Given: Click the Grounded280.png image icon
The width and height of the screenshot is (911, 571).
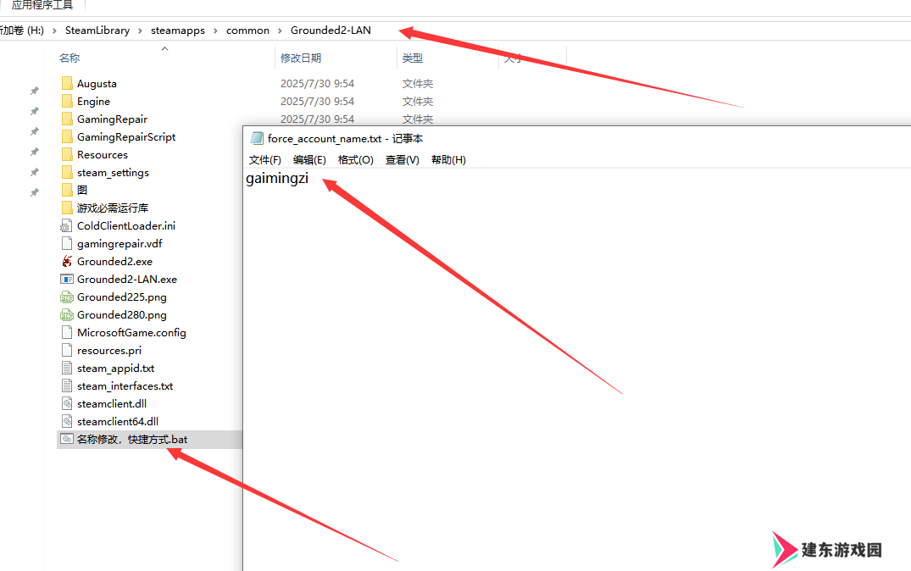Looking at the screenshot, I should click(67, 315).
